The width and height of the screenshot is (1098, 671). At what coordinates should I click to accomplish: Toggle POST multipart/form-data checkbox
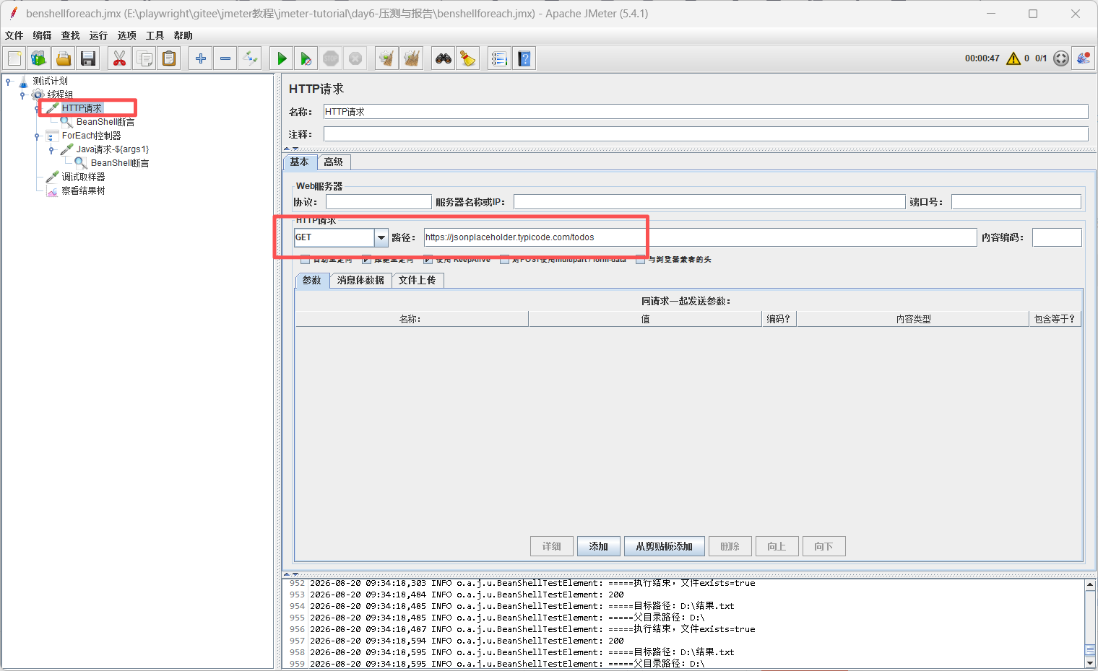click(x=504, y=259)
